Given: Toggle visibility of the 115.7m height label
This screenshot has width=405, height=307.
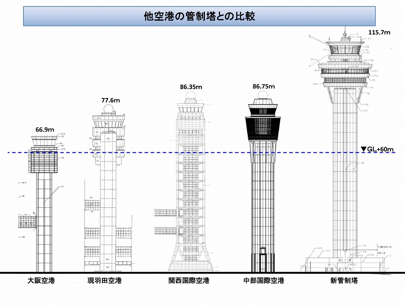Looking at the screenshot, I should click(x=379, y=32).
